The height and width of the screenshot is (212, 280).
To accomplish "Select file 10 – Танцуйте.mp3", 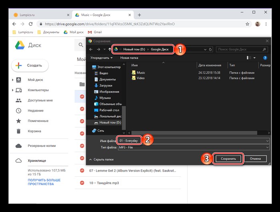I will [x=128, y=183].
